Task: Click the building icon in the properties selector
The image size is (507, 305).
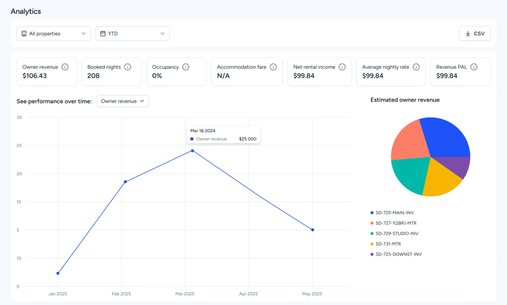Action: tap(24, 33)
